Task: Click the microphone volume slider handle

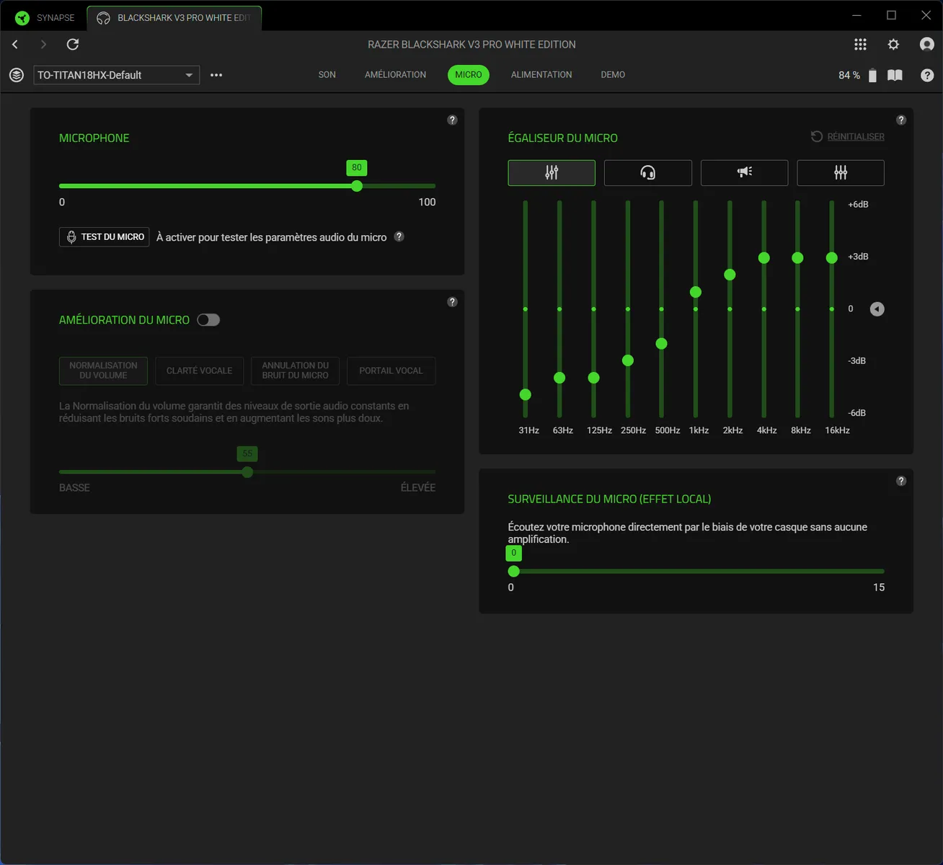Action: click(357, 186)
